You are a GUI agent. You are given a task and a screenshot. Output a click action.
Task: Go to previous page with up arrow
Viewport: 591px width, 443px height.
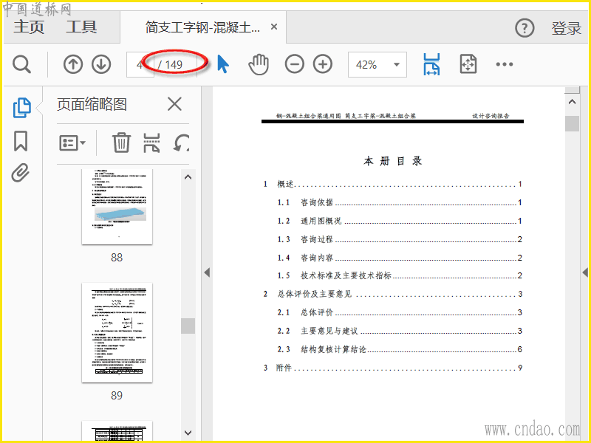pos(72,64)
